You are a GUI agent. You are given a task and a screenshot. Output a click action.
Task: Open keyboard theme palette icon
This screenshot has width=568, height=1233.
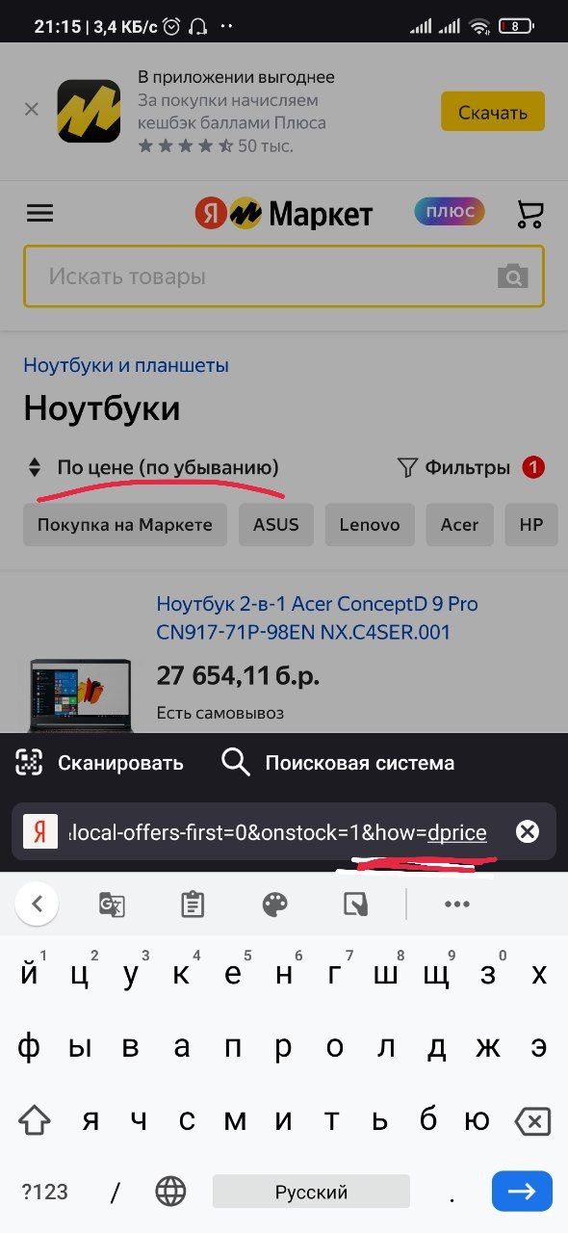tap(275, 905)
